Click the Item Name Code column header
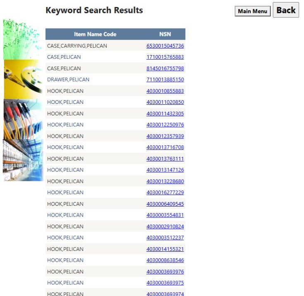The image size is (304, 296). coord(95,34)
